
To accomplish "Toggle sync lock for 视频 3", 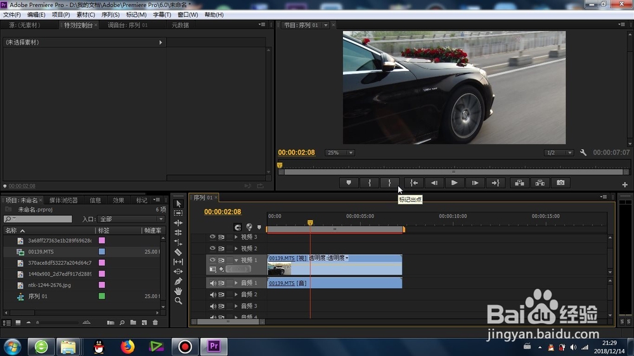I will (221, 237).
